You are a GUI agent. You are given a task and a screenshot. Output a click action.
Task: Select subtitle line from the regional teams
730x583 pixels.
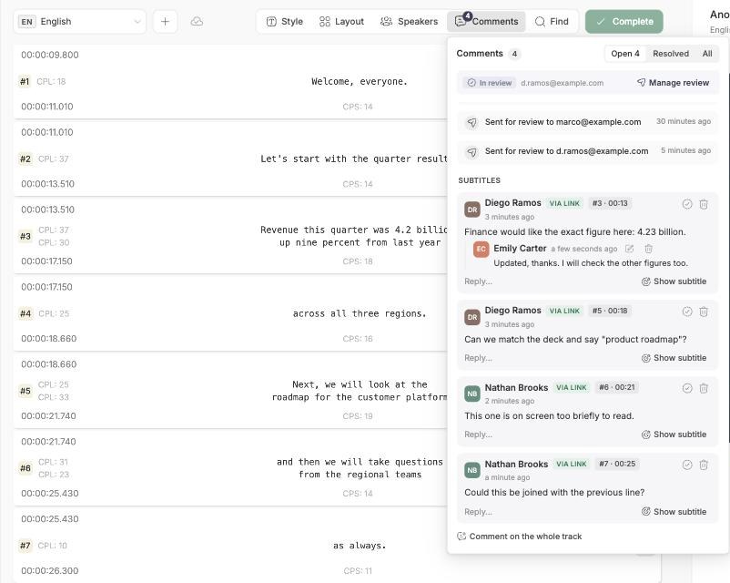coord(360,475)
